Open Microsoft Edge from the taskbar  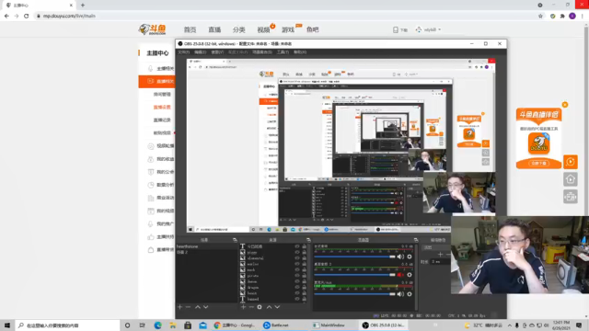point(157,325)
